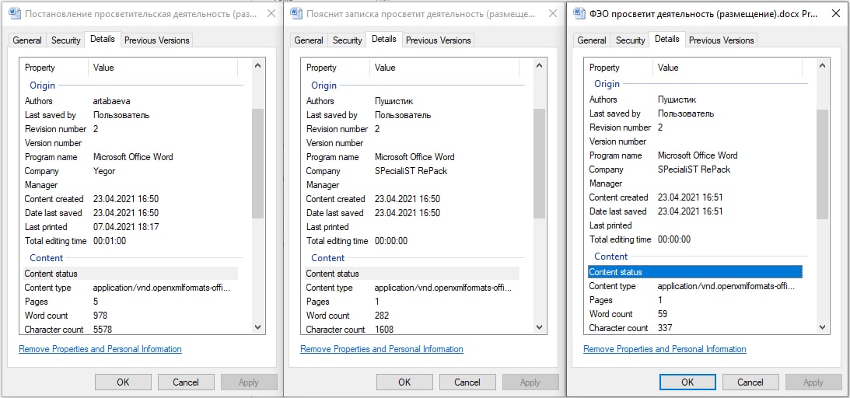Click Word icon in the Пояснит записка title bar
The width and height of the screenshot is (850, 398).
tap(296, 14)
